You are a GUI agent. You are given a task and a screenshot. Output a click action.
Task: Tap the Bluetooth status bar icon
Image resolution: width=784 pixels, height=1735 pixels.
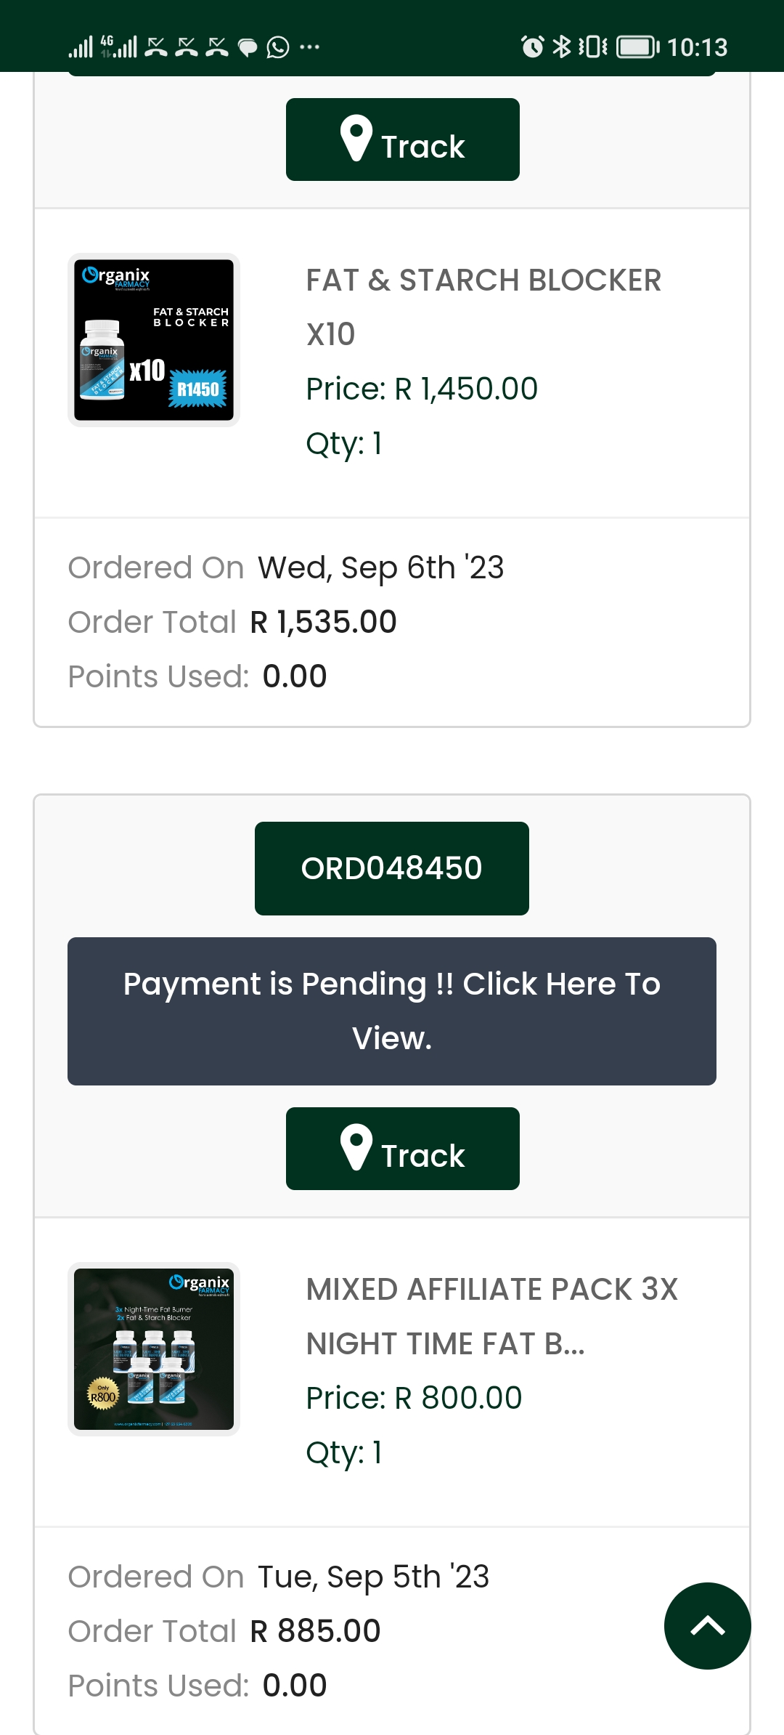pyautogui.click(x=561, y=46)
